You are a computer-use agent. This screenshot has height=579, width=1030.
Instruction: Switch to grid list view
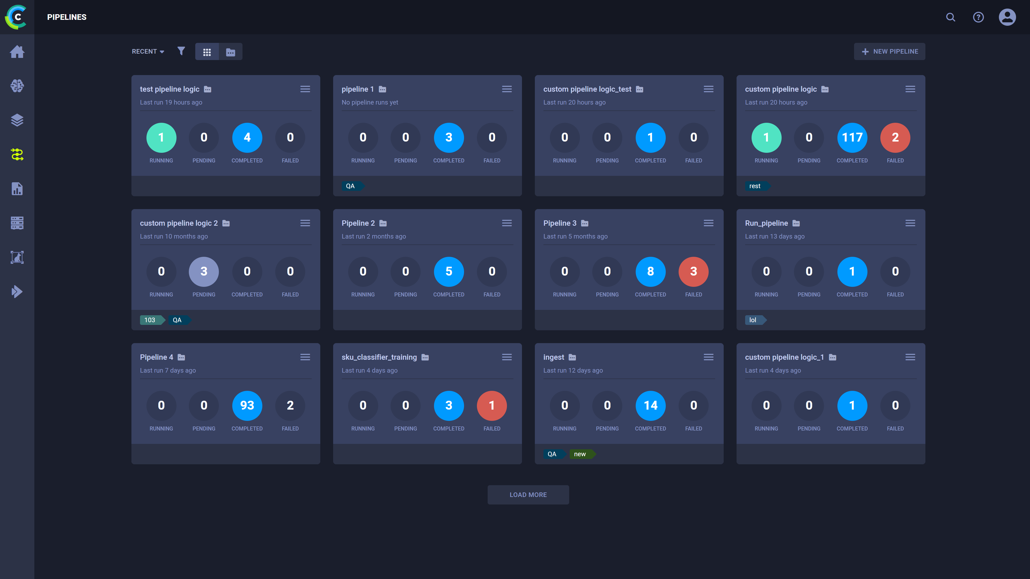tap(207, 51)
